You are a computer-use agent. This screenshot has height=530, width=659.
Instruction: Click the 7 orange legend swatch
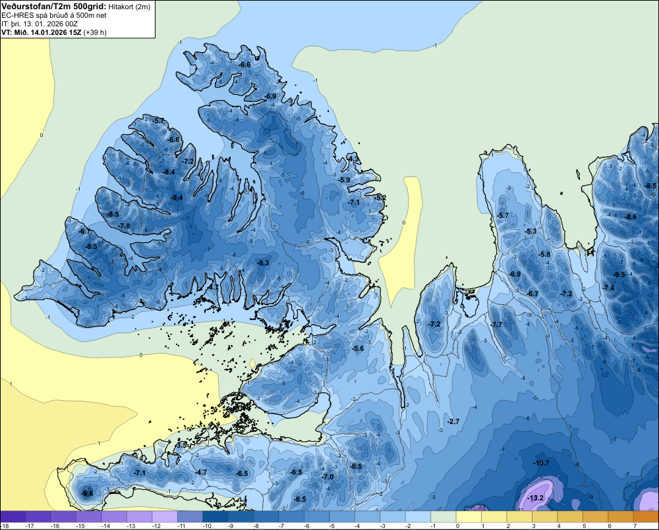point(646,517)
